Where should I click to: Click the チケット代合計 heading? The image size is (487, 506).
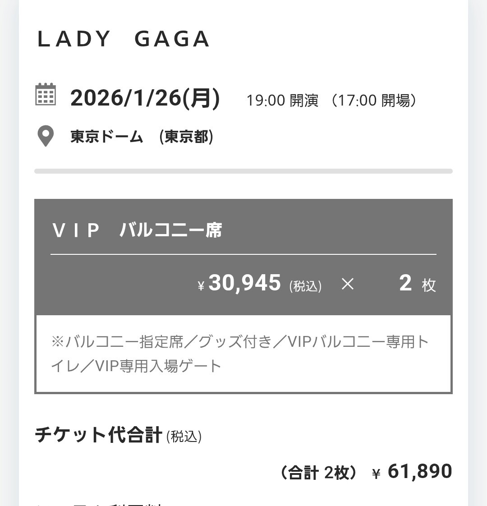(x=98, y=435)
